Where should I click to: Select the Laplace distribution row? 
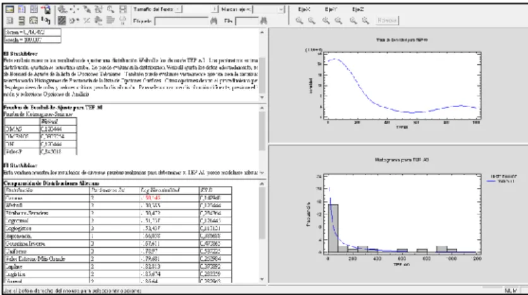(118, 267)
